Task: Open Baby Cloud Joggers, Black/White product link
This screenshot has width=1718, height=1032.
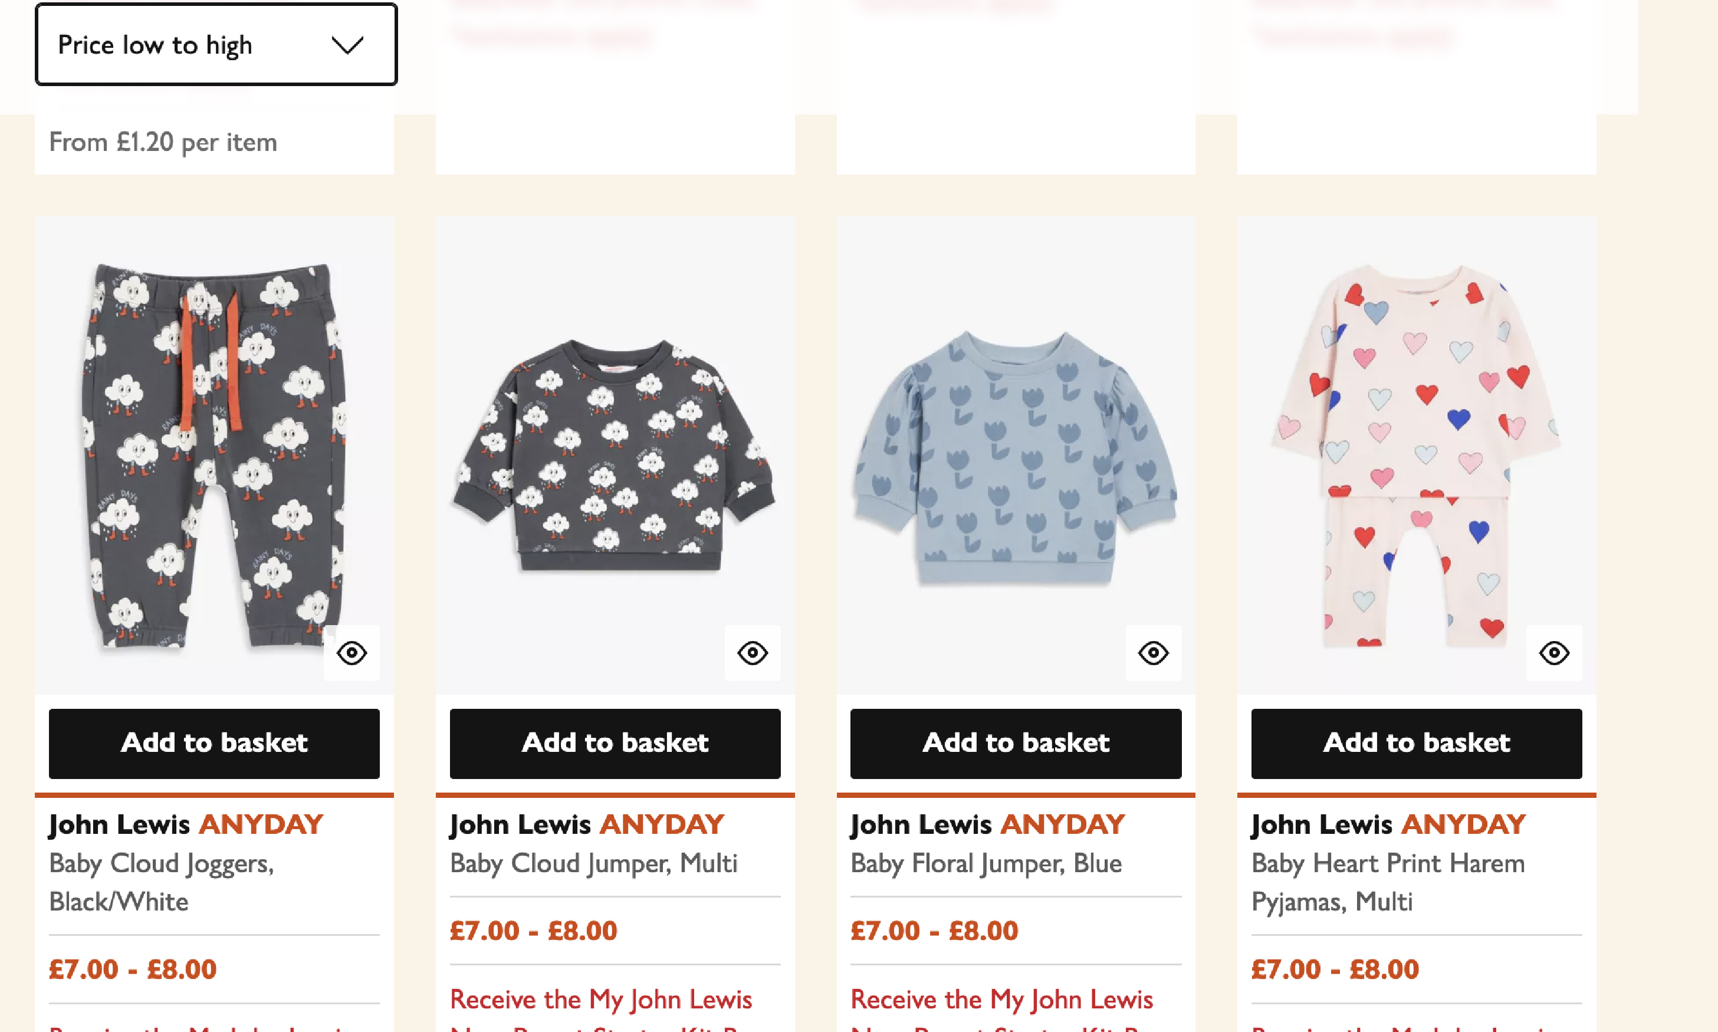Action: click(x=161, y=882)
